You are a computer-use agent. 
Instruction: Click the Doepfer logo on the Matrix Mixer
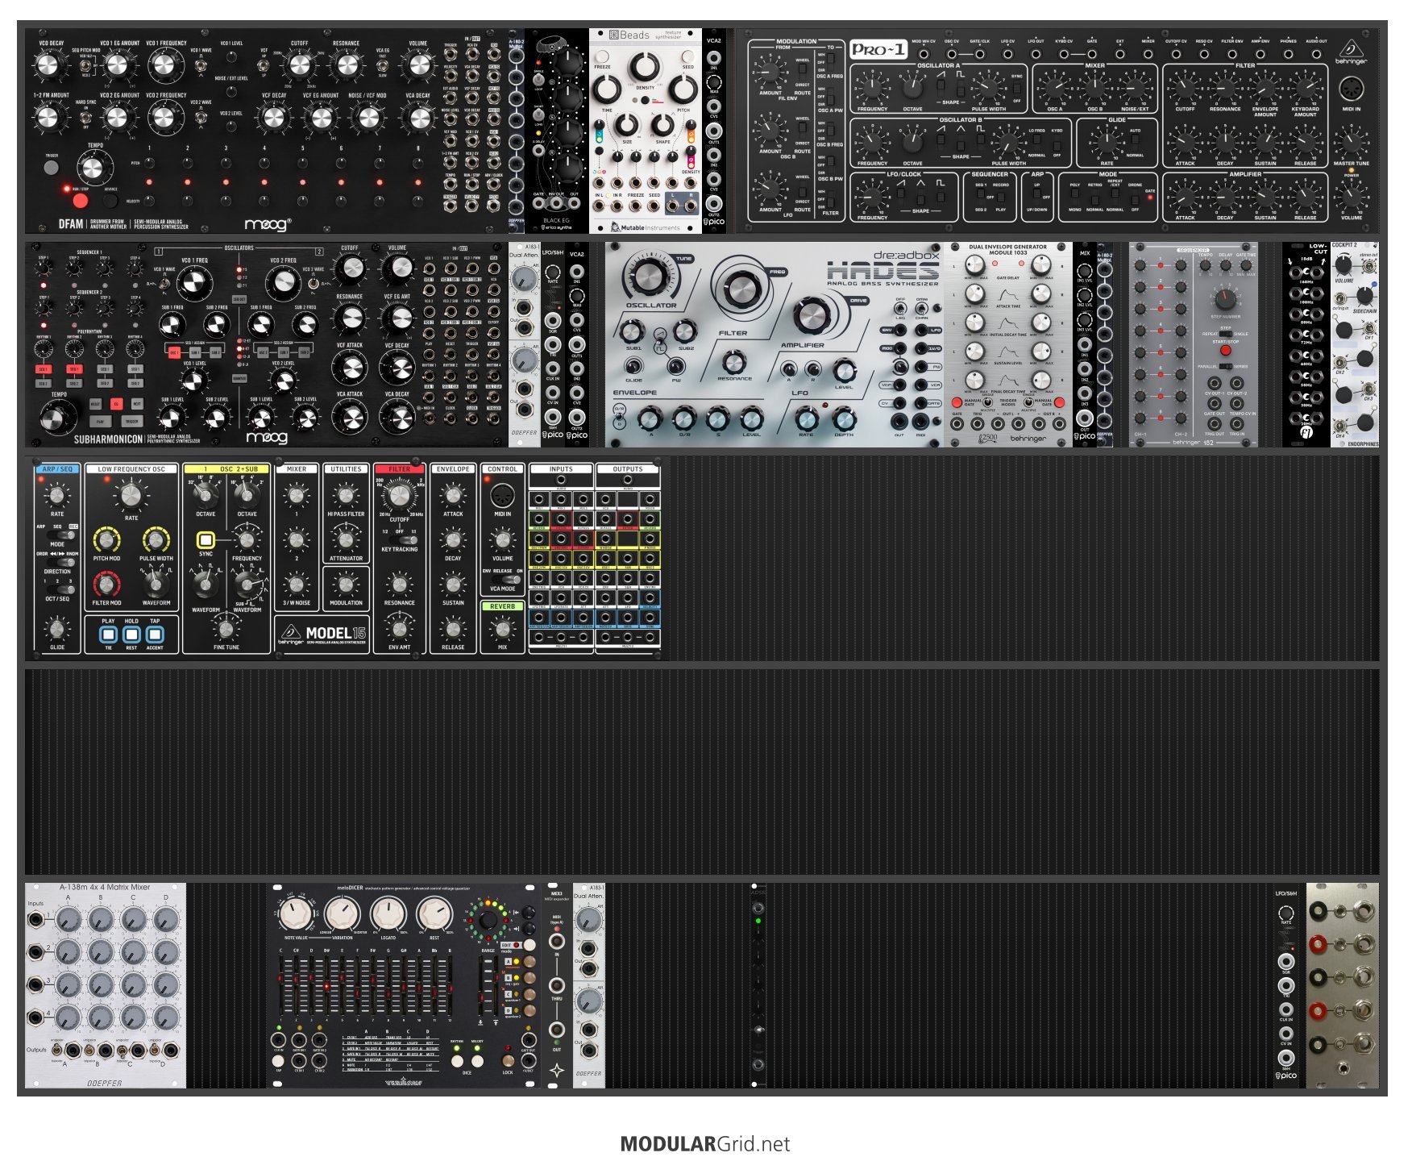tap(105, 1083)
